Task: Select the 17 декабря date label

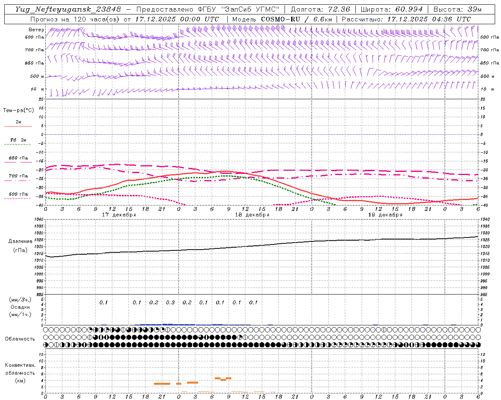Action: 119,215
